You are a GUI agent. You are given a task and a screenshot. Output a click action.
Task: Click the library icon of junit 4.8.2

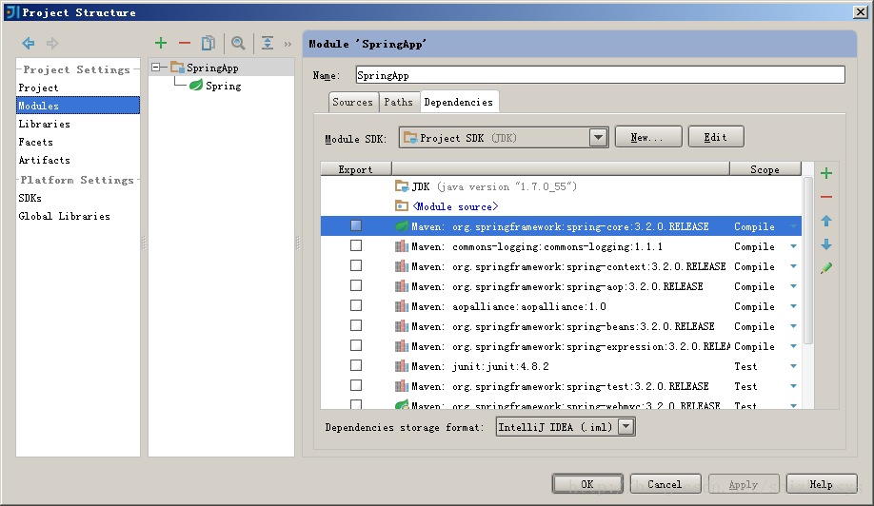(x=402, y=366)
